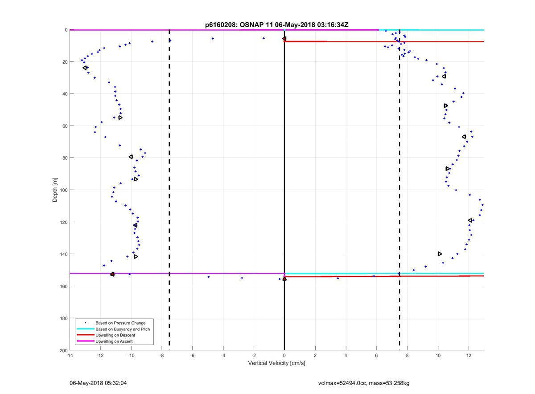The width and height of the screenshot is (535, 394).
Task: Click x-axis tick label 0
Action: (x=284, y=356)
